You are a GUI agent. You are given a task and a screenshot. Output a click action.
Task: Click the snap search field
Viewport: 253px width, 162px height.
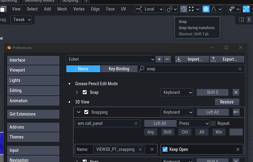[x=191, y=69]
